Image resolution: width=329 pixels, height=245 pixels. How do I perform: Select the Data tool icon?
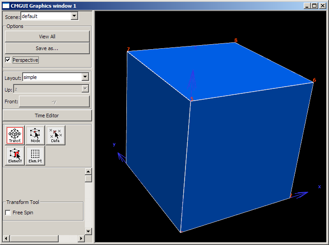coord(56,135)
